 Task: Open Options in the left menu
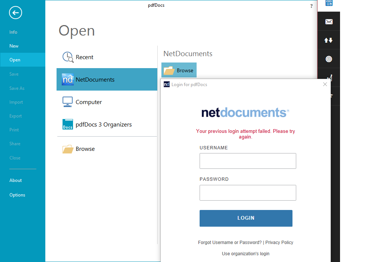click(17, 195)
